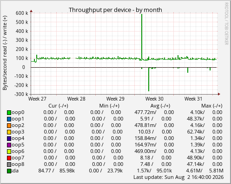Click the 'Min (-/+)' column header
Screen dimensions: 231x184
click(109, 106)
